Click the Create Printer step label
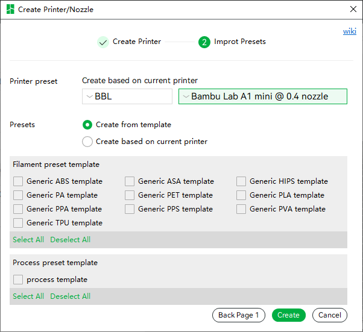The image size is (363, 332). click(x=137, y=42)
